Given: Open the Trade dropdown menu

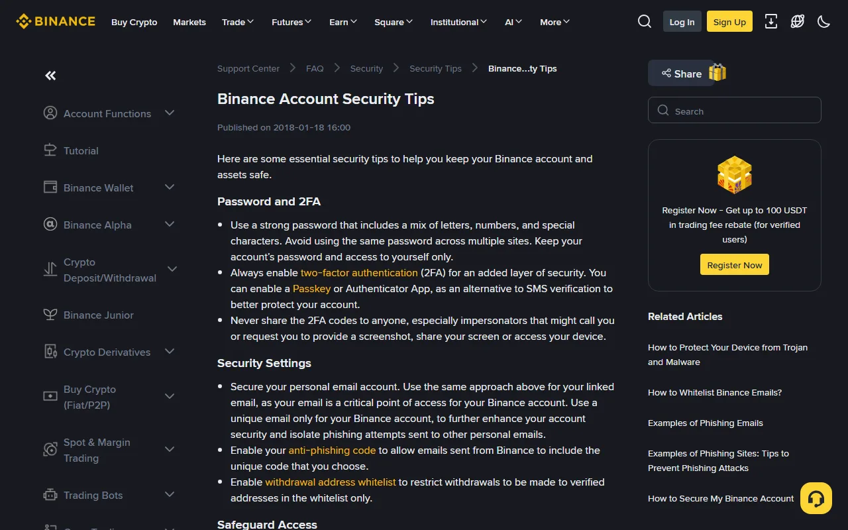Looking at the screenshot, I should pyautogui.click(x=238, y=22).
